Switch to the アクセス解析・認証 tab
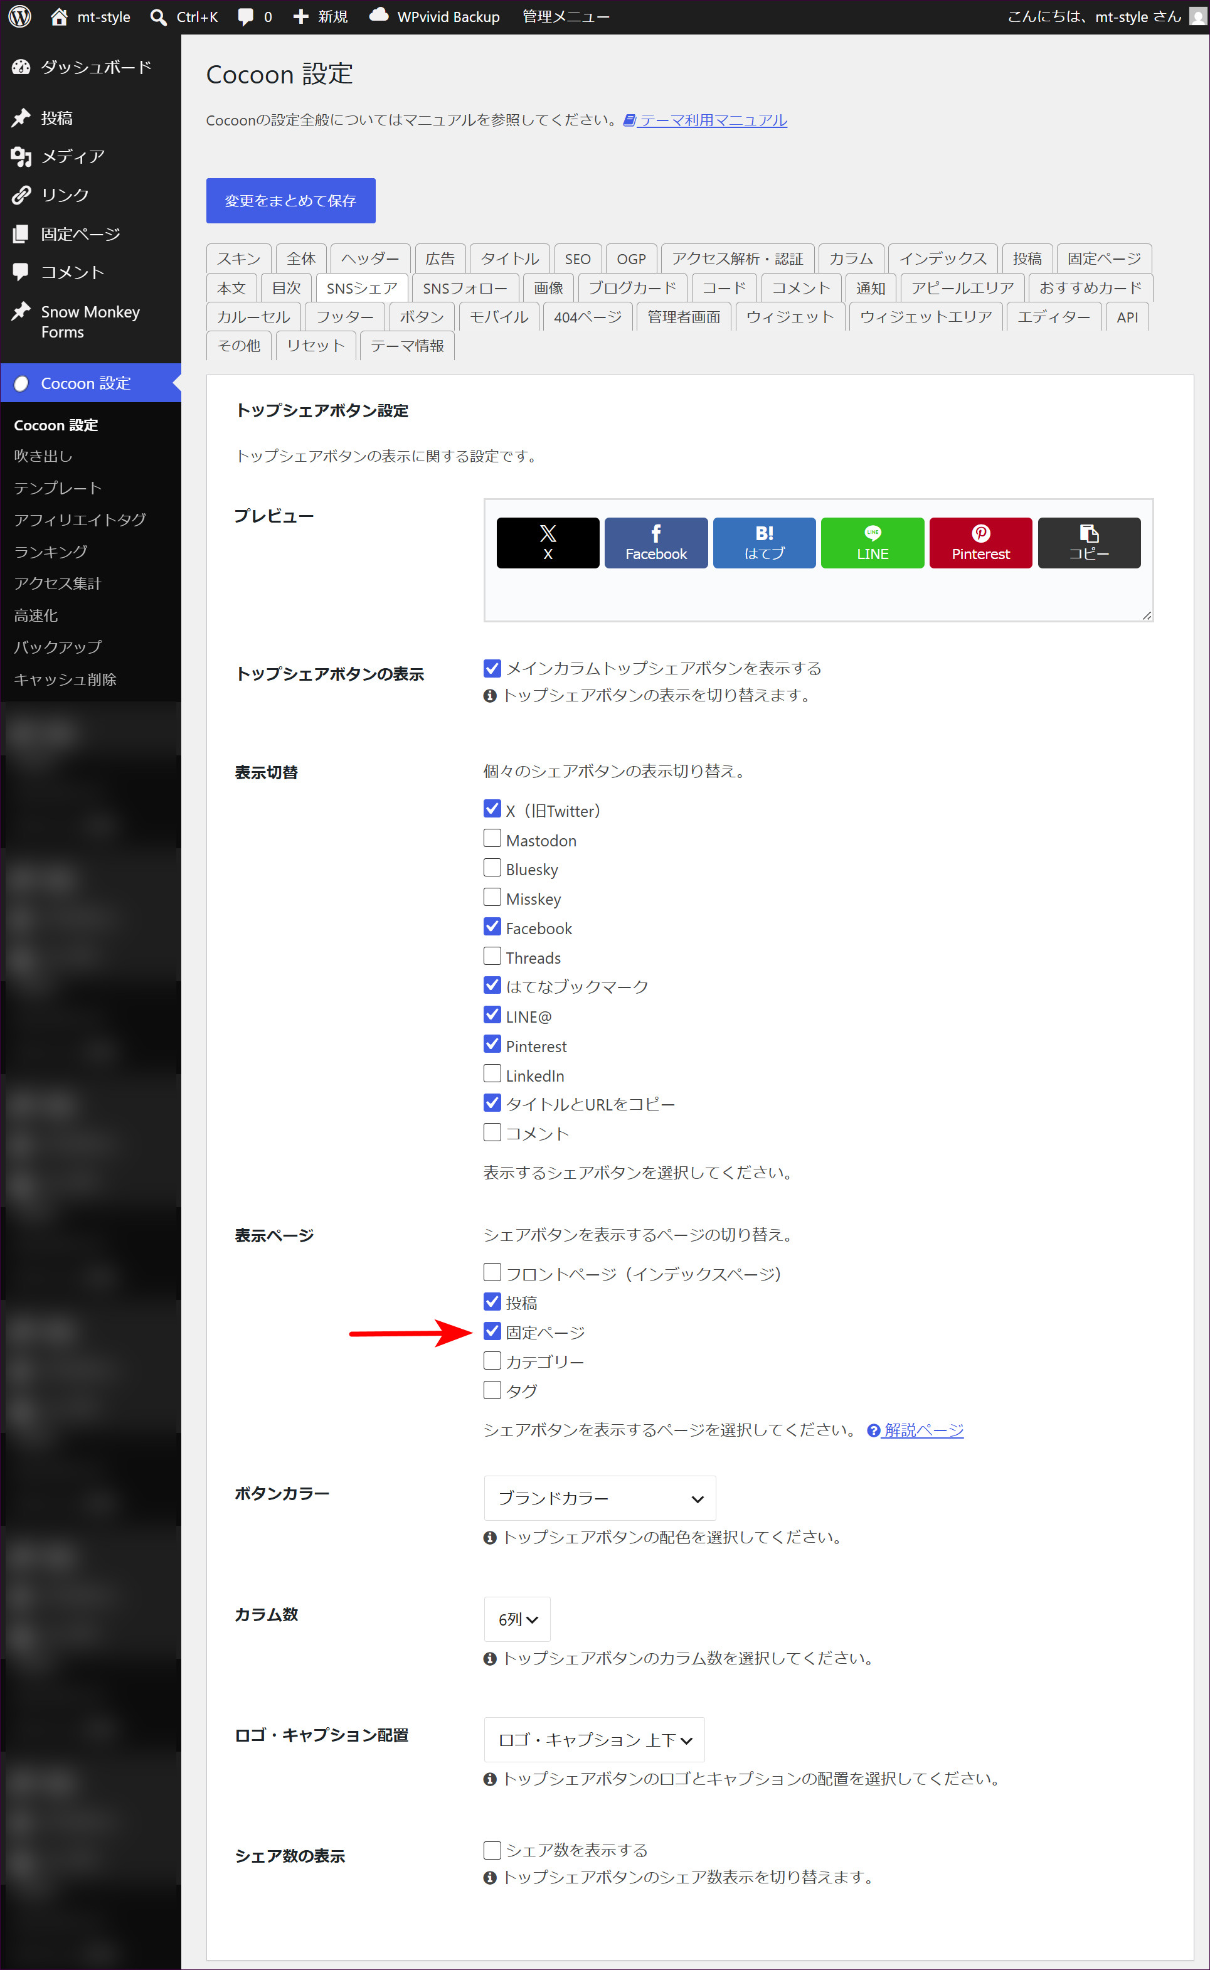This screenshot has height=1970, width=1210. point(737,258)
